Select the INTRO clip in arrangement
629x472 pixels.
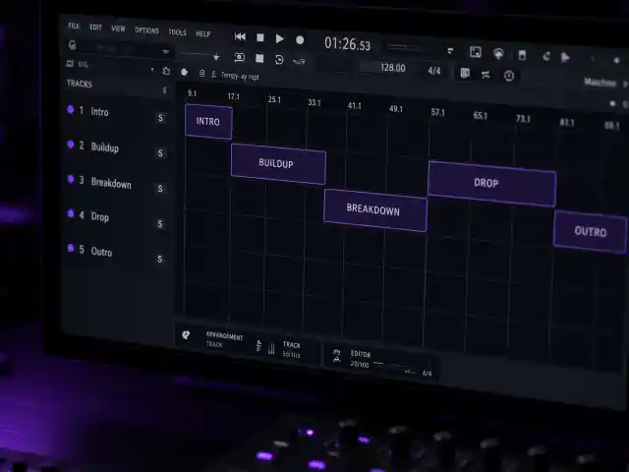pyautogui.click(x=208, y=121)
